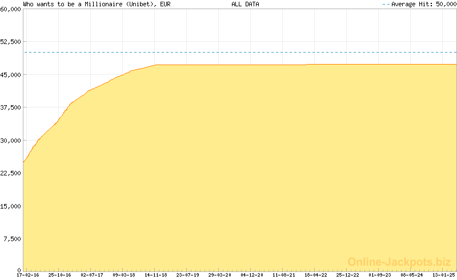The width and height of the screenshot is (457, 280).
Task: Select the 37,500 y-axis label
Action: pos(11,107)
